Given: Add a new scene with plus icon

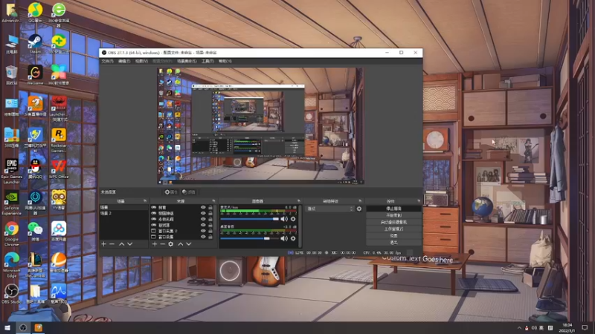Looking at the screenshot, I should coord(103,244).
